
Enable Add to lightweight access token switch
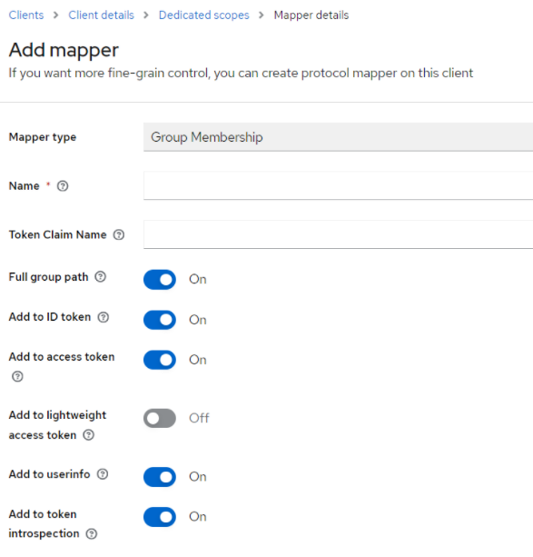click(x=160, y=418)
